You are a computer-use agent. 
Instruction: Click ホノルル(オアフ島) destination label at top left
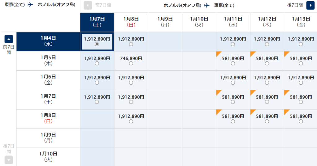coord(57,4)
